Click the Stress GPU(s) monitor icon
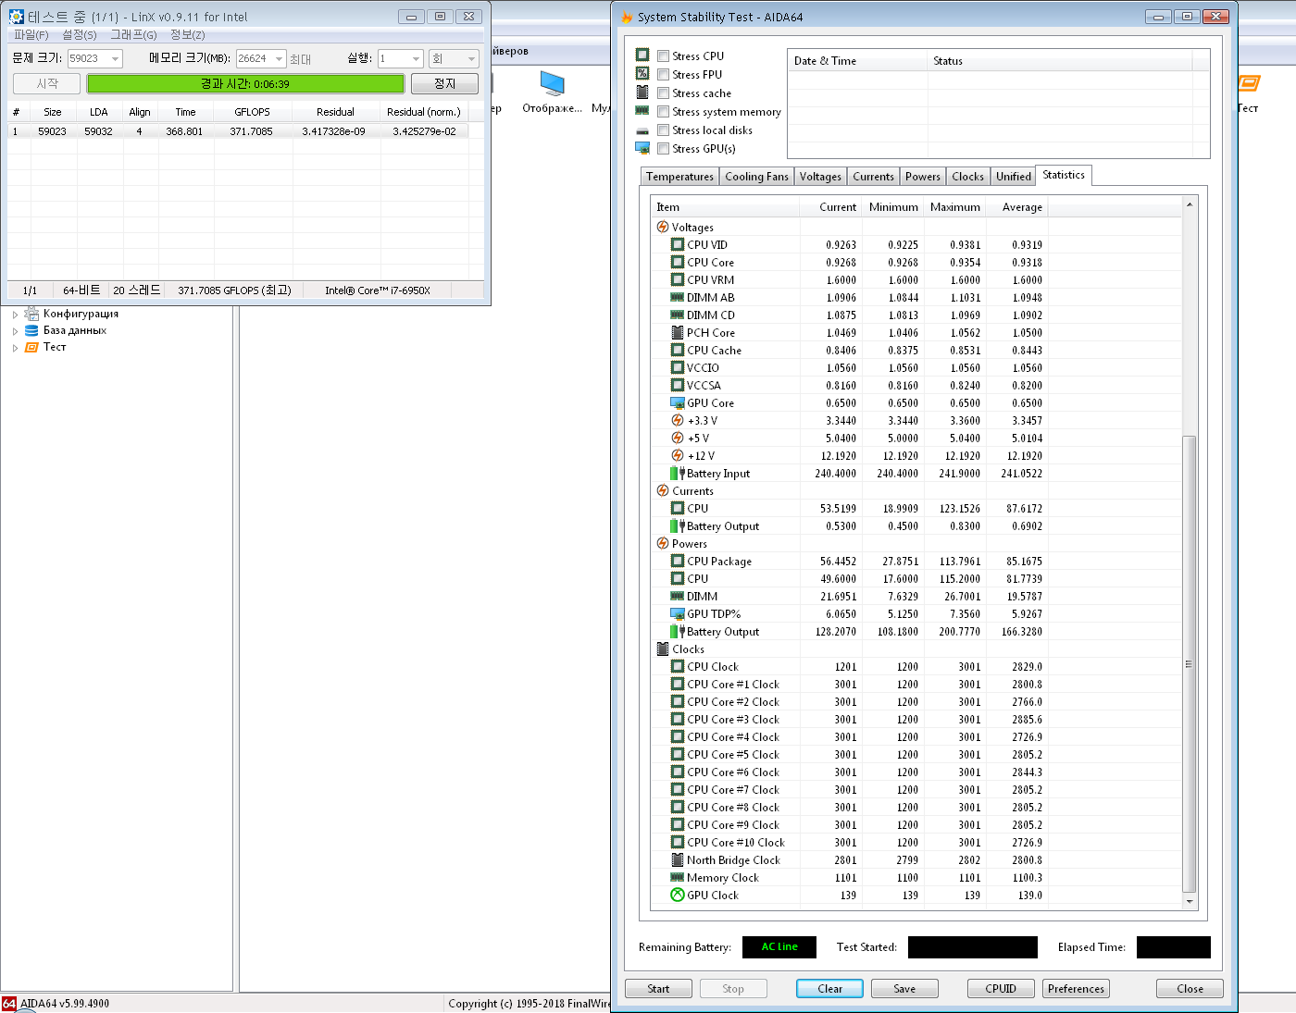Image resolution: width=1296 pixels, height=1013 pixels. tap(642, 148)
